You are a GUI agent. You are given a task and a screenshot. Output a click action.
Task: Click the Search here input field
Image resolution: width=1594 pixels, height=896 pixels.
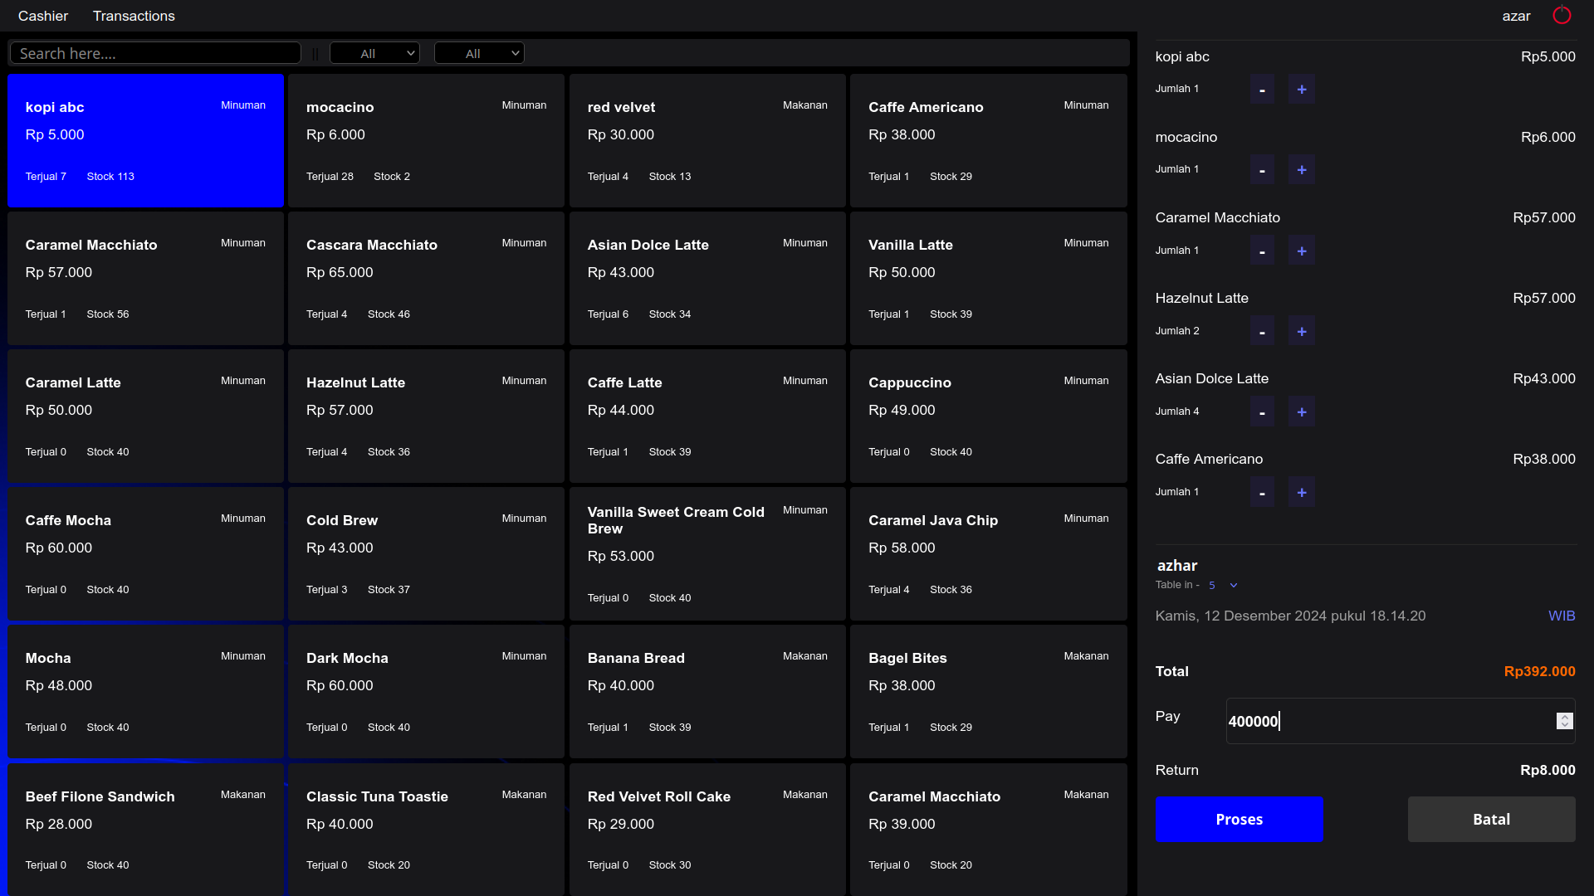155,53
